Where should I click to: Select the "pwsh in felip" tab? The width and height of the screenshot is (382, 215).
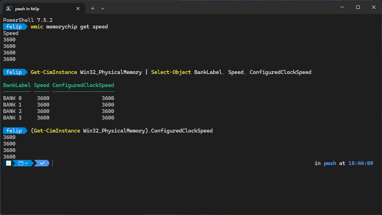click(44, 9)
